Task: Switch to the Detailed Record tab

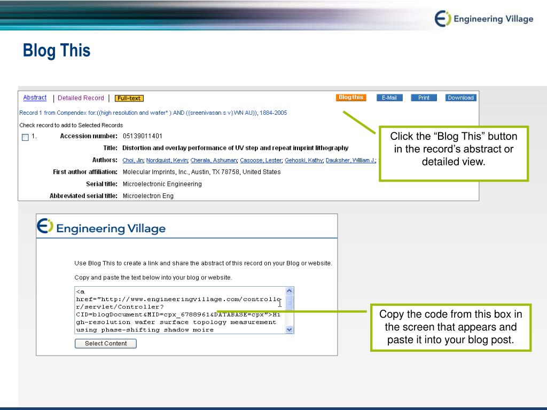Action: 81,98
